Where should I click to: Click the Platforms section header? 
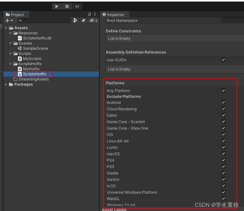[115, 83]
